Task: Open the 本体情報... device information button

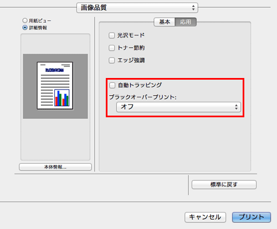Action: [55, 167]
